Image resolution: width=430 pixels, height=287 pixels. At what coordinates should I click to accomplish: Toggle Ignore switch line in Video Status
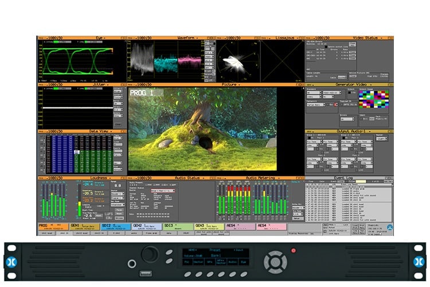tap(326, 47)
